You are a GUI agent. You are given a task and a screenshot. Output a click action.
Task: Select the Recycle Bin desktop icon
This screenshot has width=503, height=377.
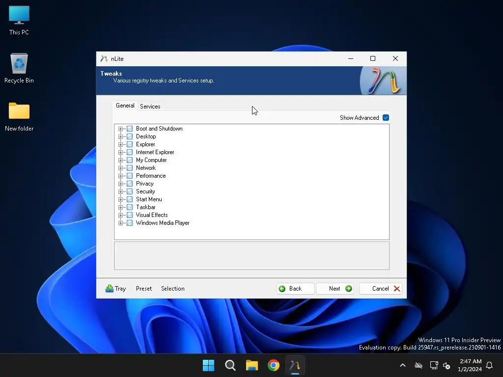point(19,68)
